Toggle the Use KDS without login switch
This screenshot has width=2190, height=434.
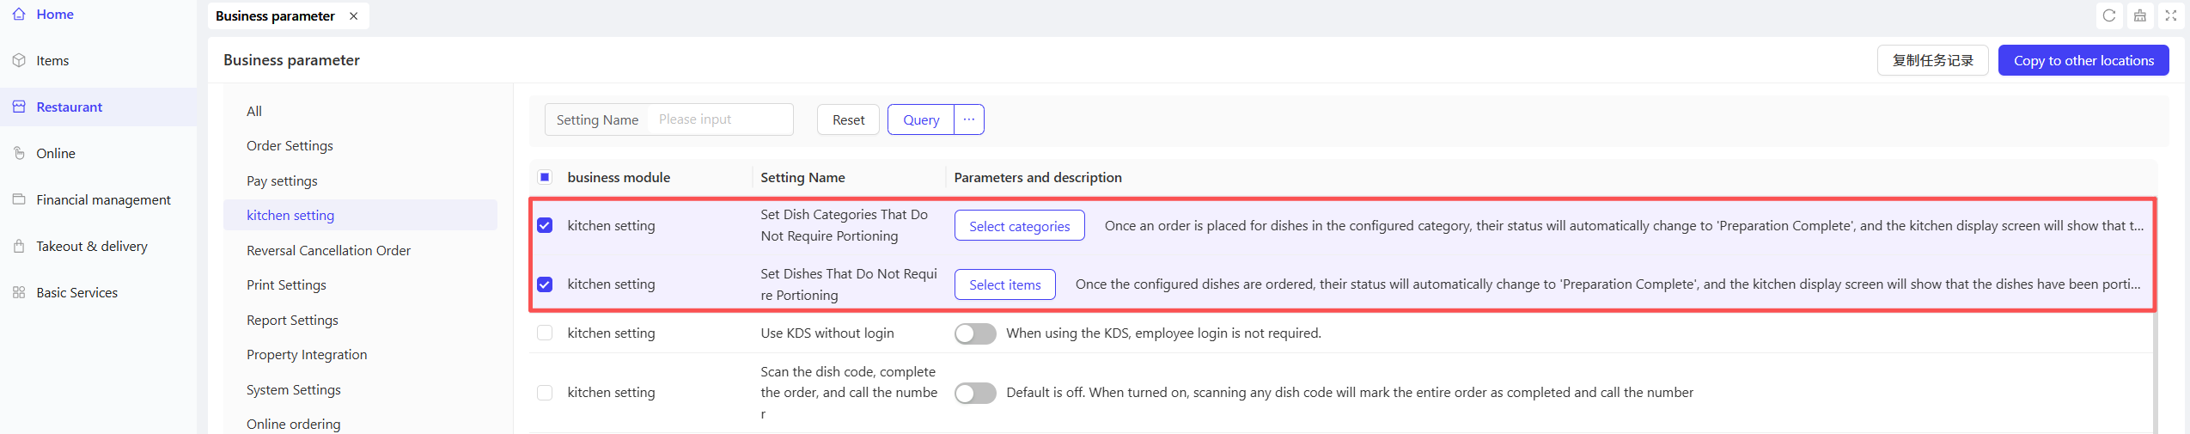[x=974, y=333]
